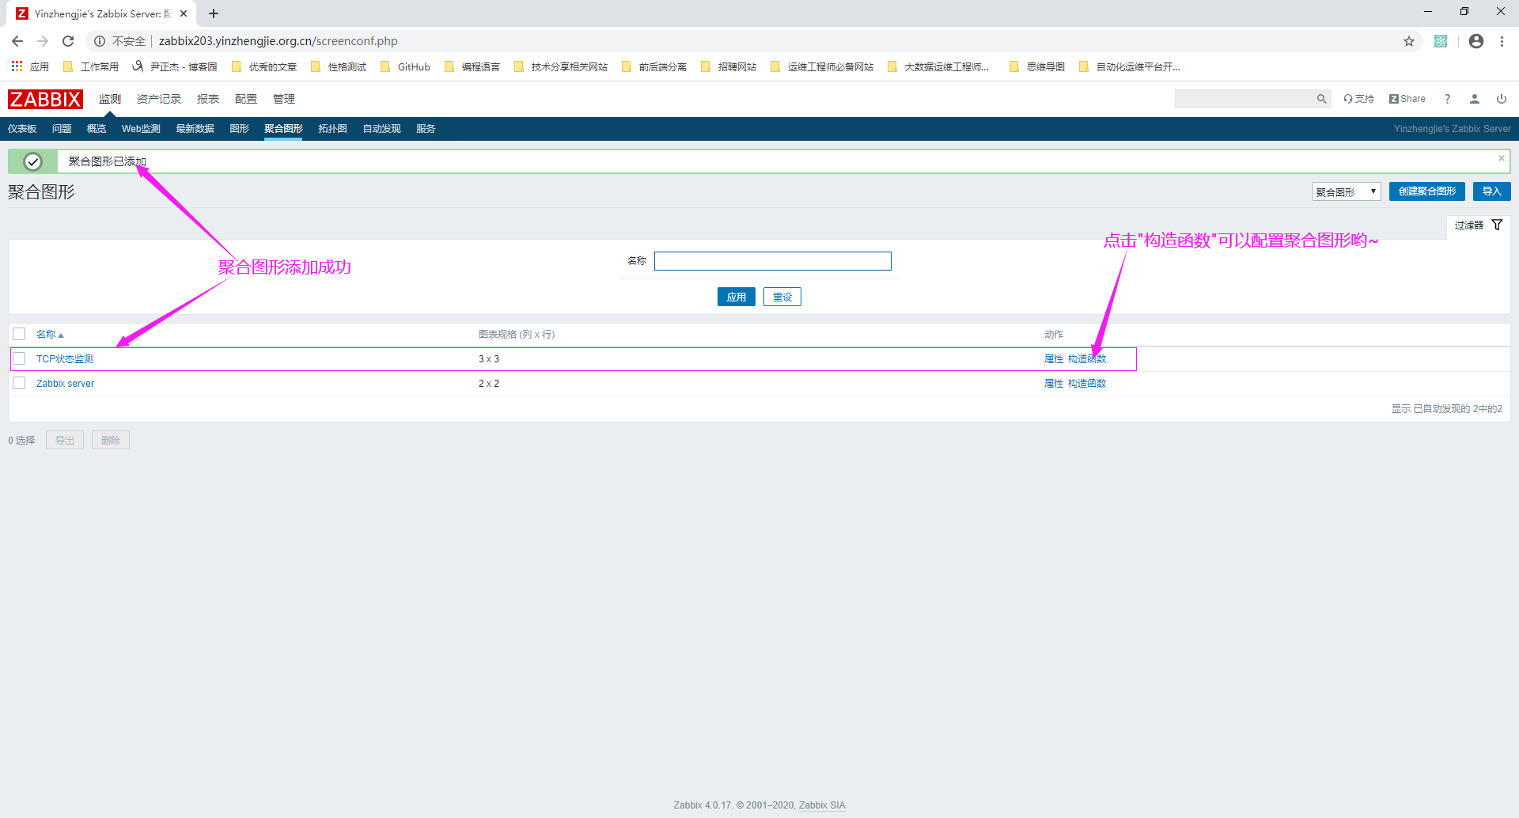This screenshot has width=1519, height=818.
Task: Switch to 图形 submenu tab
Action: 239,129
